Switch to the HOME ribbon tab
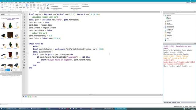The width and height of the screenshot is (196, 110). click(16, 3)
